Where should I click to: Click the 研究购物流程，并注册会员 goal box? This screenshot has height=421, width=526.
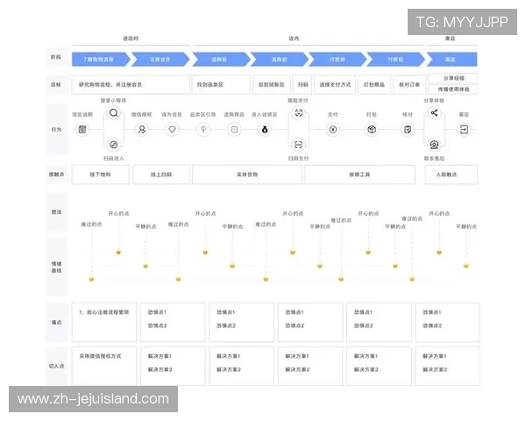tap(131, 84)
